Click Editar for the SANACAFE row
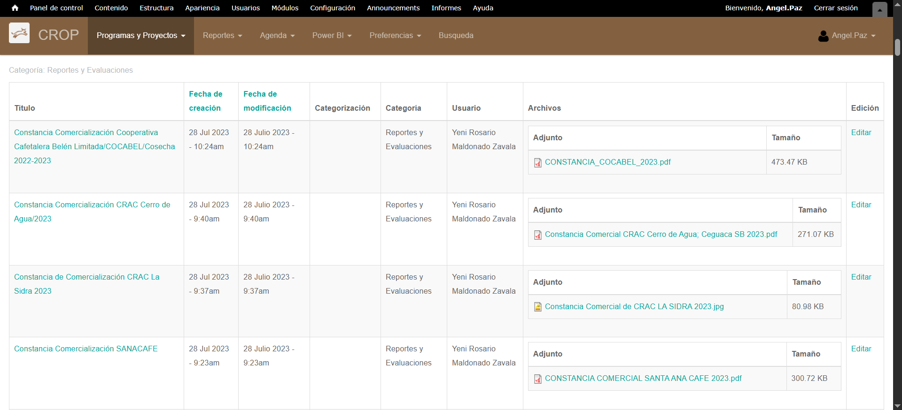Screen dimensions: 902x410 (x=861, y=349)
